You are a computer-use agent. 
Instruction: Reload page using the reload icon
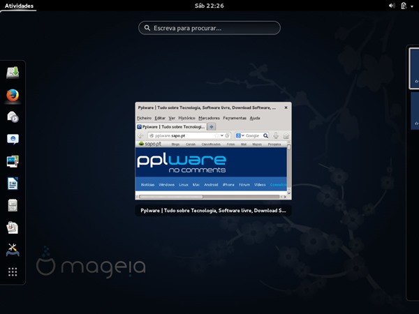click(228, 135)
